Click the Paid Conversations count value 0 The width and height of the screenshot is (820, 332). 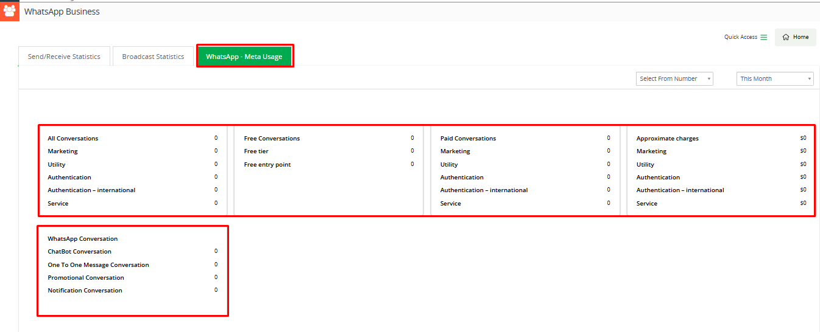608,138
